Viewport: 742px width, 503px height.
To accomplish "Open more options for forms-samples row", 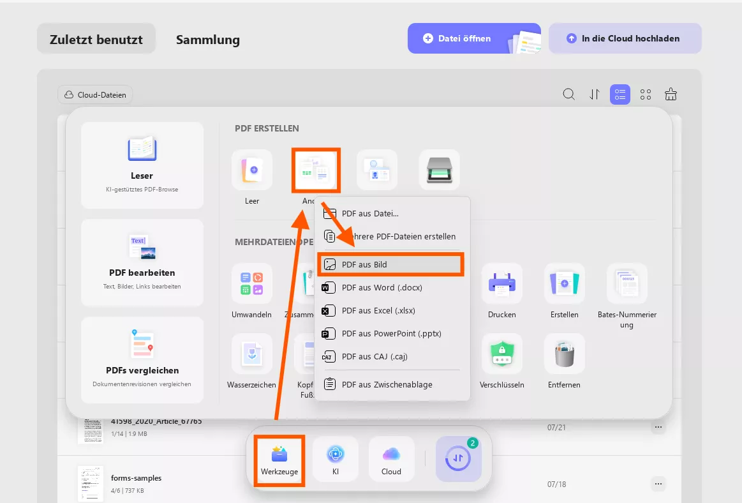I will tap(658, 484).
